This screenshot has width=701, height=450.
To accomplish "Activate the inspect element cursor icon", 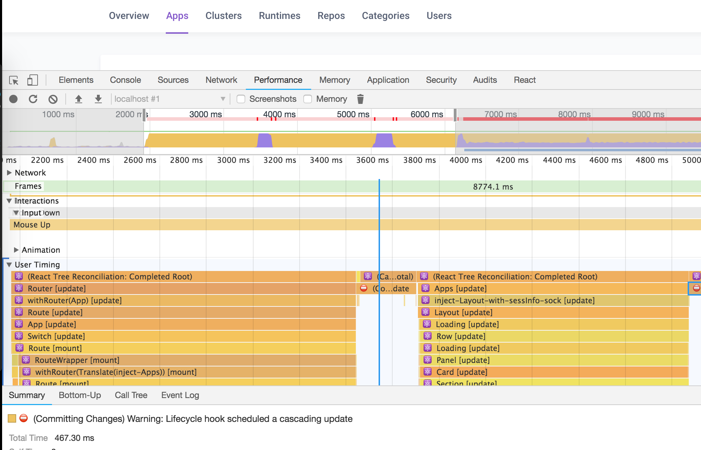I will click(x=14, y=80).
